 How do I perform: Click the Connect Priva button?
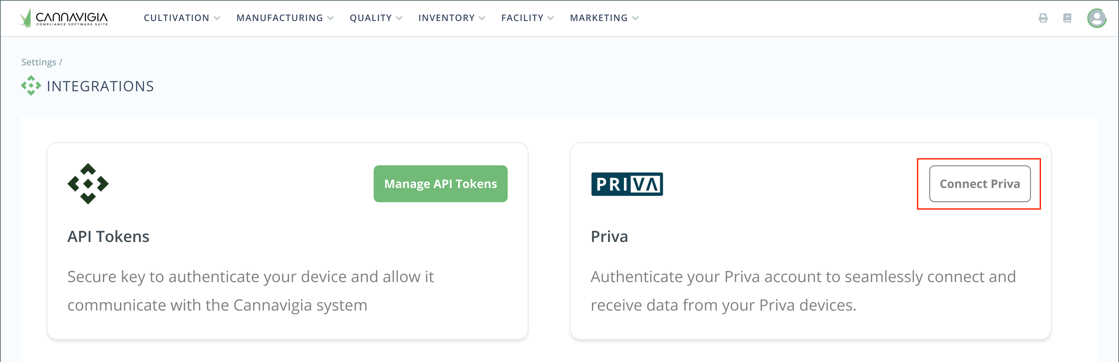click(x=979, y=184)
